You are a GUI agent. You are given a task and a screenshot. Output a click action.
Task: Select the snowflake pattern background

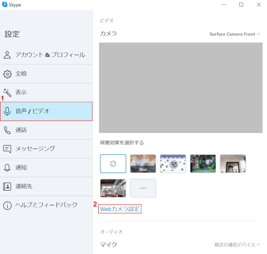point(173,164)
